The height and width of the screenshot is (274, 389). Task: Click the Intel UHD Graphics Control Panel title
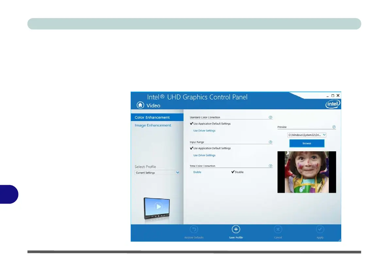(197, 97)
